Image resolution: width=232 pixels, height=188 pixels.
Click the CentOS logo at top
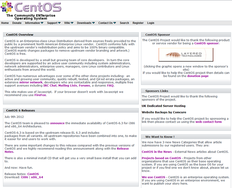click(31, 7)
